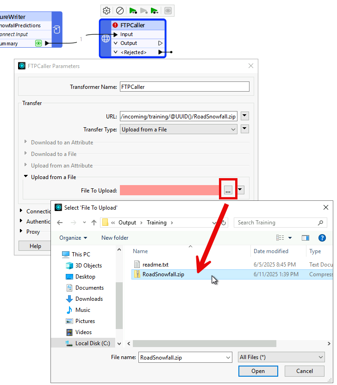Click the blue help icon in file dialog
The image size is (337, 385).
pos(322,238)
